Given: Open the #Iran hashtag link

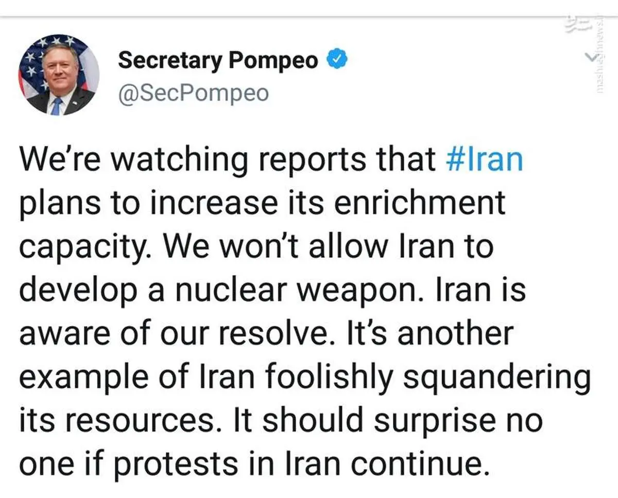Looking at the screenshot, I should pyautogui.click(x=483, y=160).
